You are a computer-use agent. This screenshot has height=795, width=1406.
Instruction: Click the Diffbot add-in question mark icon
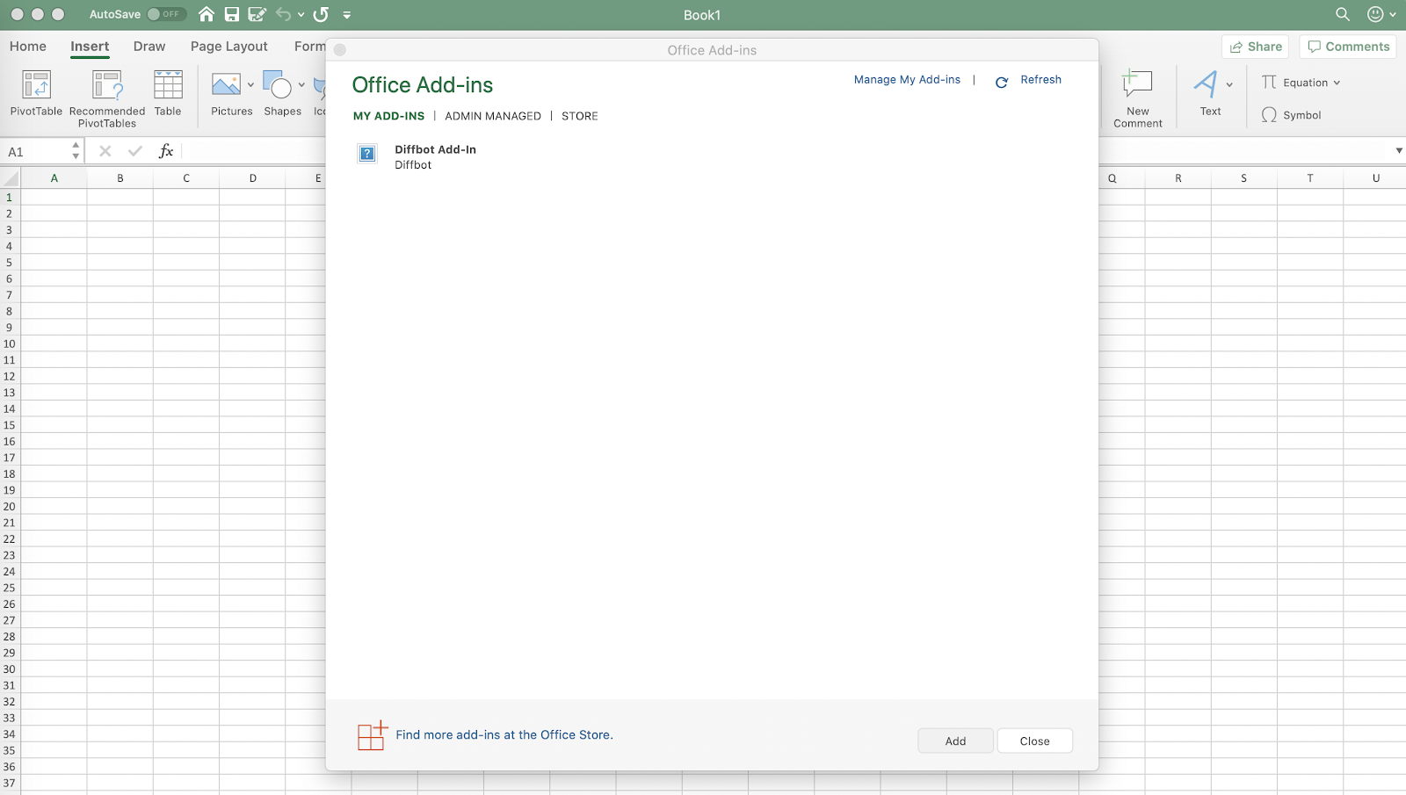point(367,154)
